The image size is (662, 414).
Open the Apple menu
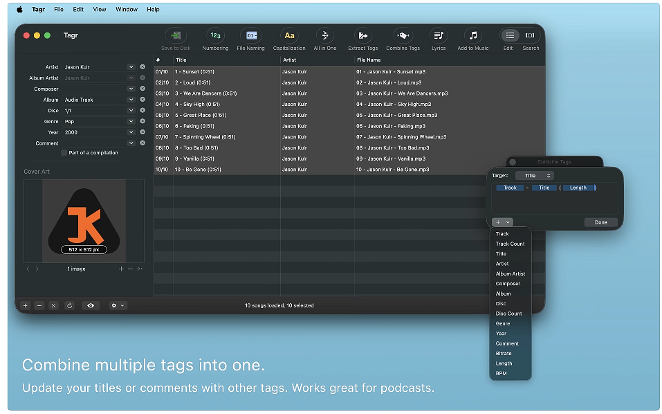pos(19,9)
